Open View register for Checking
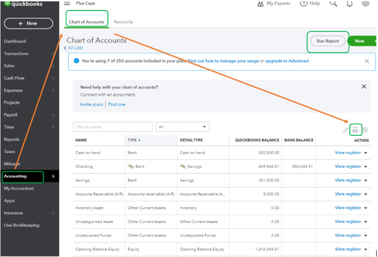This screenshot has height=257, width=378. point(347,167)
